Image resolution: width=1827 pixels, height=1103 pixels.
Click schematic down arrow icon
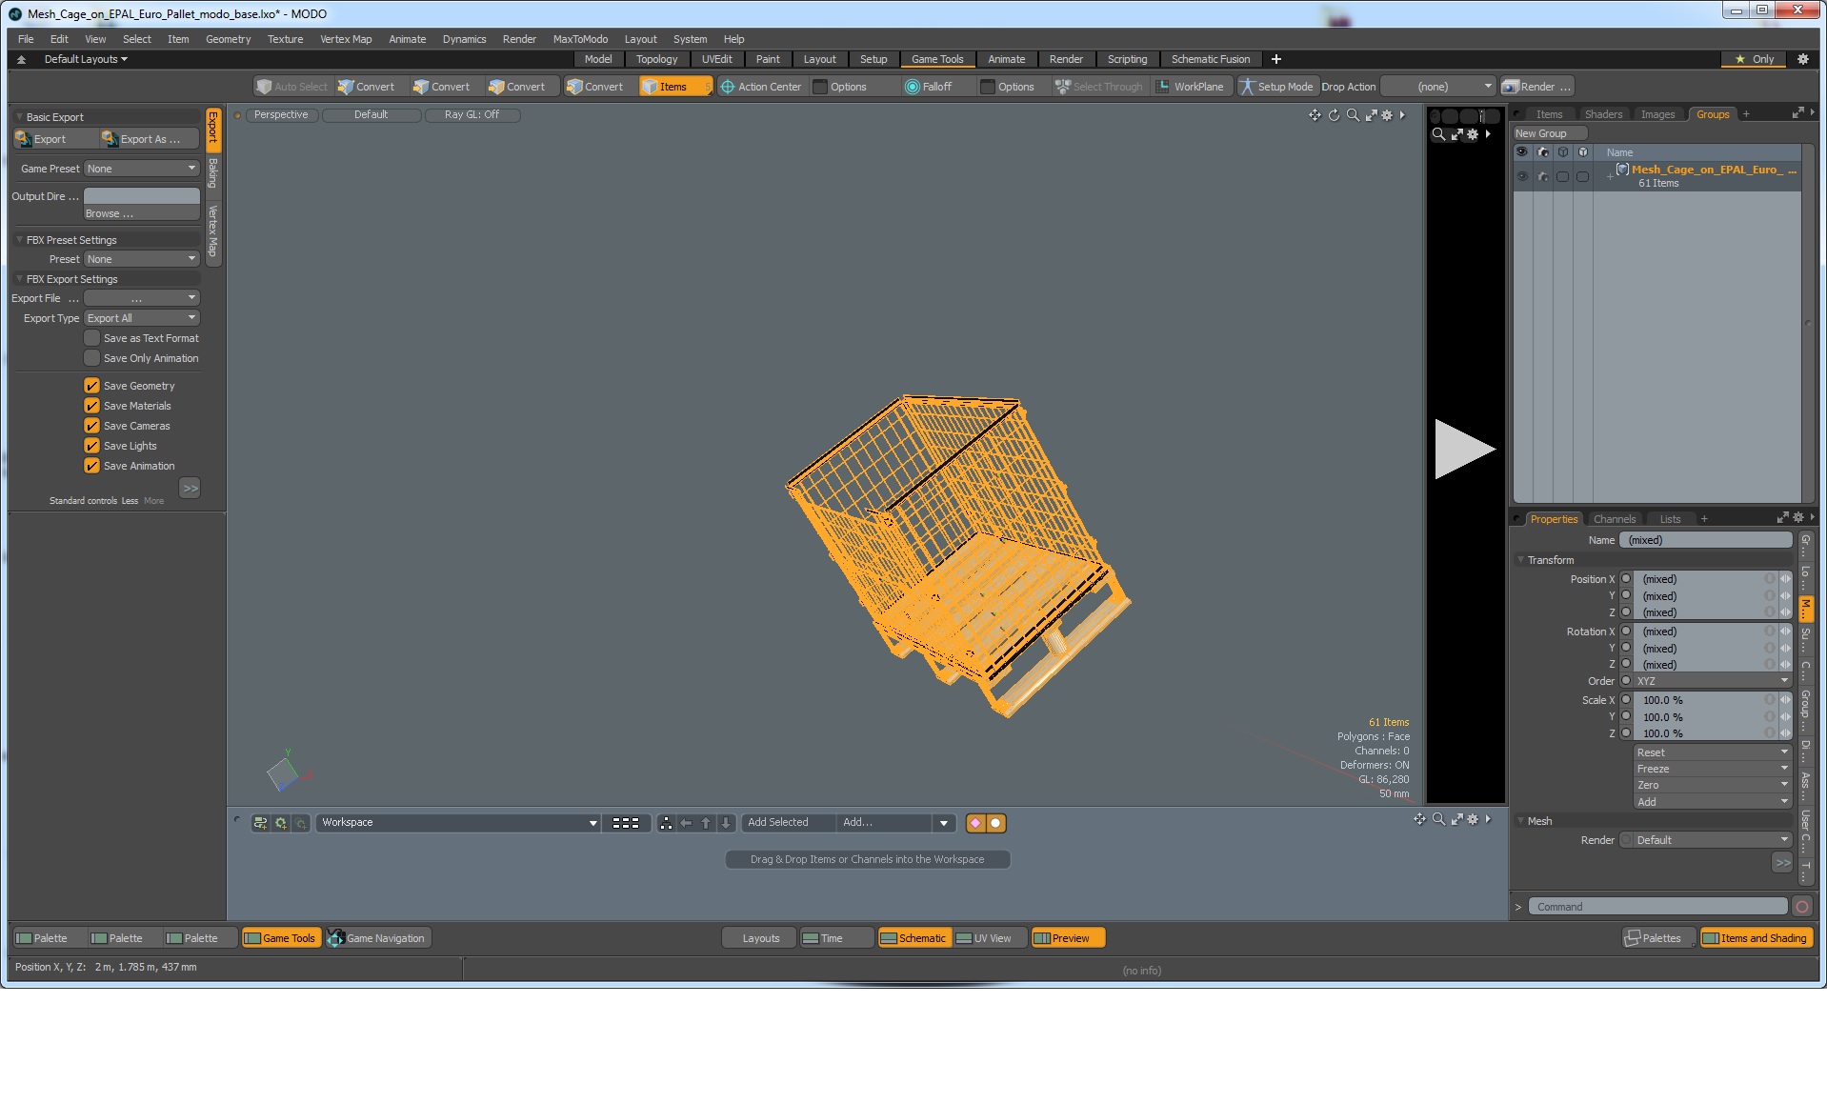pos(726,823)
